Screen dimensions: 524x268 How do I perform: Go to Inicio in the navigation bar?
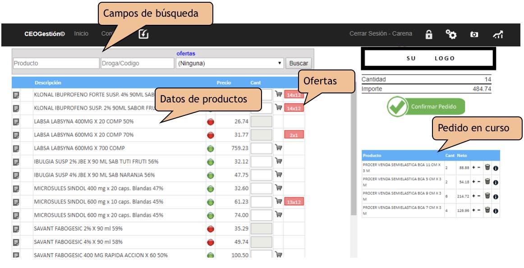coord(81,34)
